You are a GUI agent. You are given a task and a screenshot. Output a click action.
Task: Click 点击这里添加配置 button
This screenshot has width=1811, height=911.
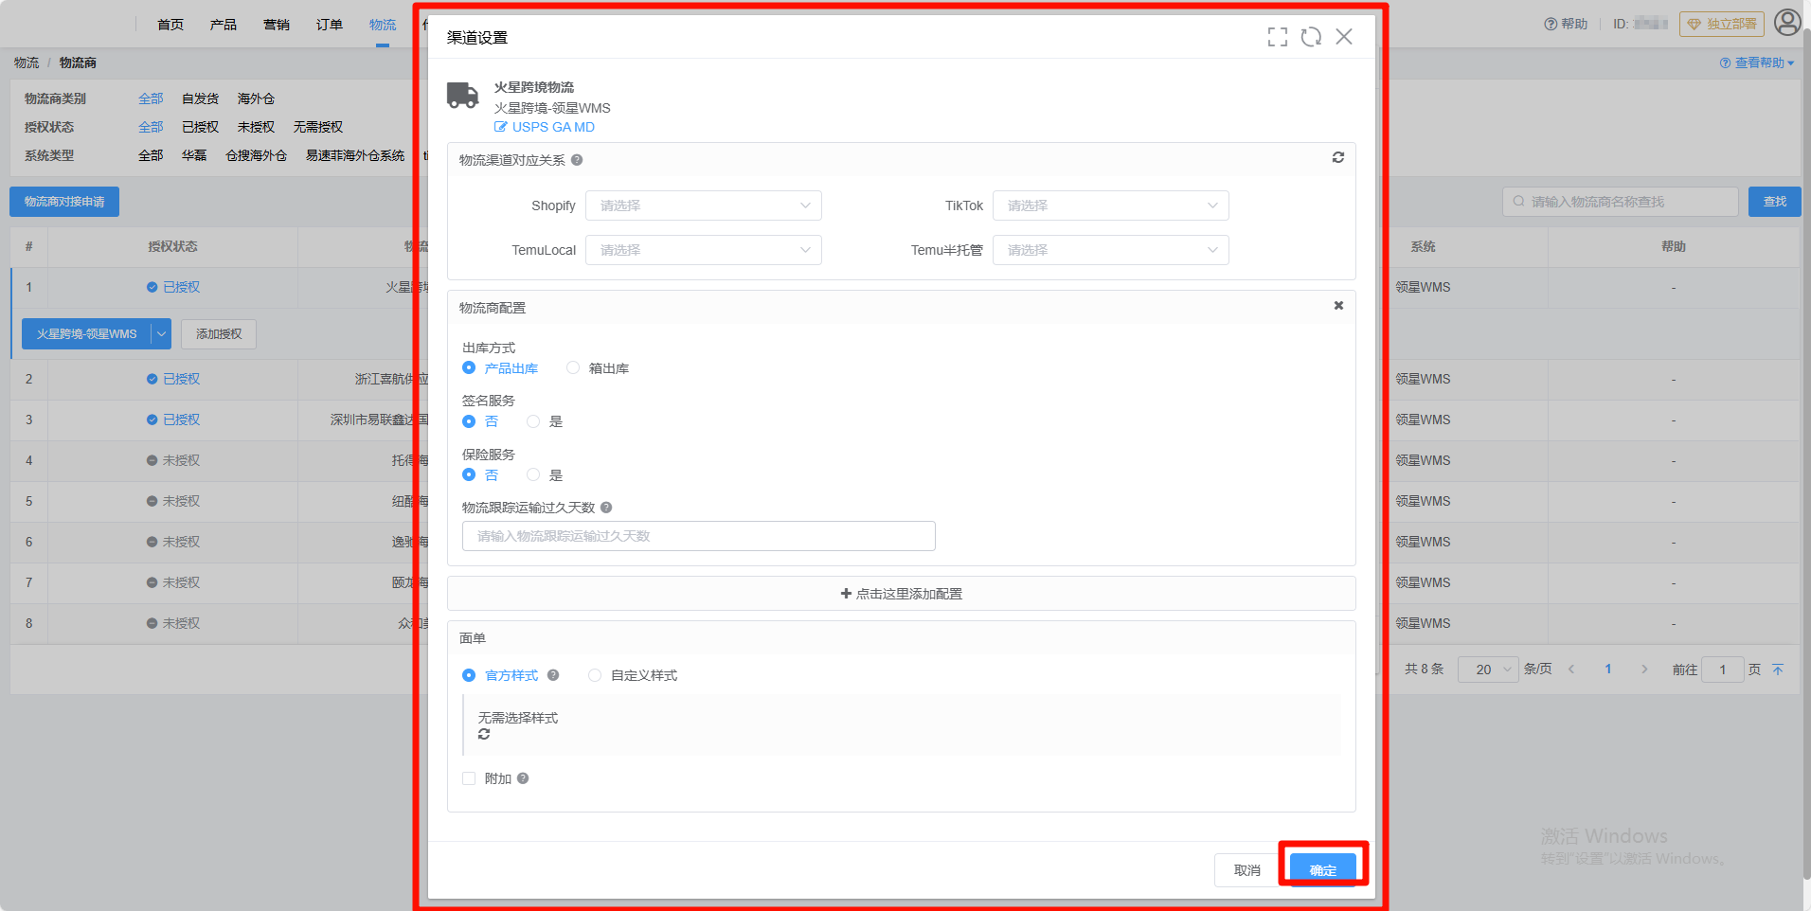click(x=902, y=594)
